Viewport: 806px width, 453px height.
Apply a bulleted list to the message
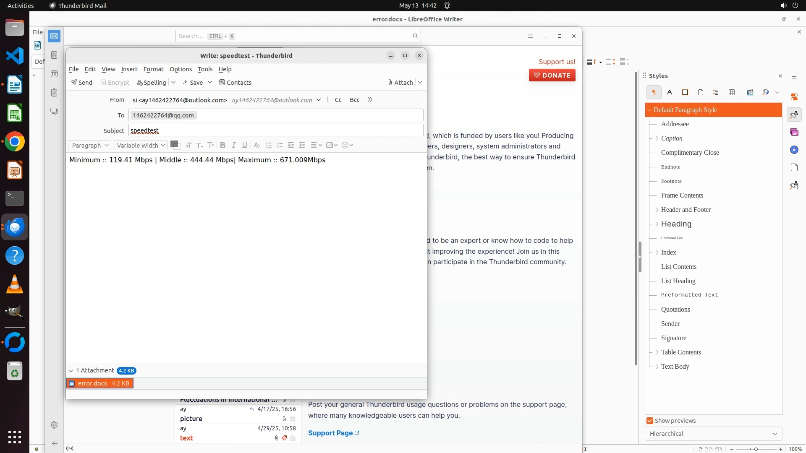pos(269,145)
